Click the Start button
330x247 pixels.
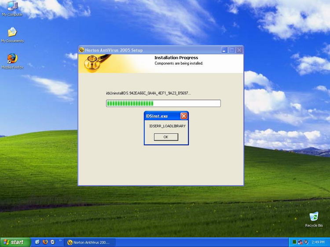tap(15, 242)
